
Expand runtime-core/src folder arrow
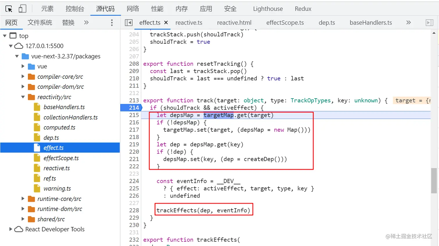point(23,199)
